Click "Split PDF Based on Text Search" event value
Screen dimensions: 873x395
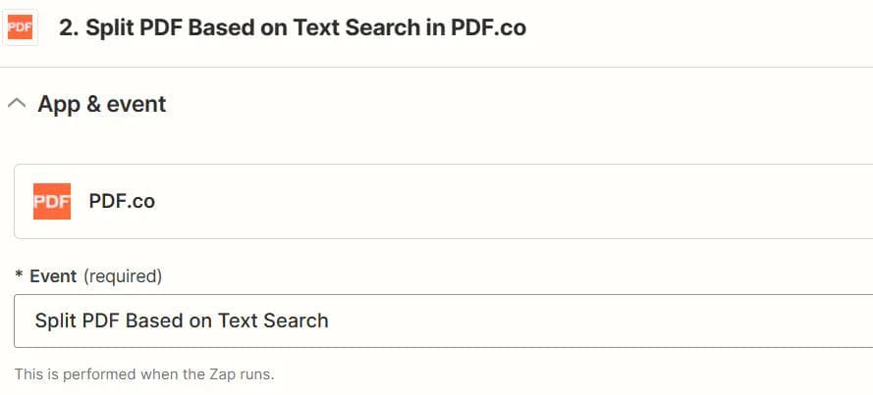coord(182,321)
